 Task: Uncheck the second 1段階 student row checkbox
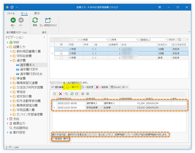(61, 53)
